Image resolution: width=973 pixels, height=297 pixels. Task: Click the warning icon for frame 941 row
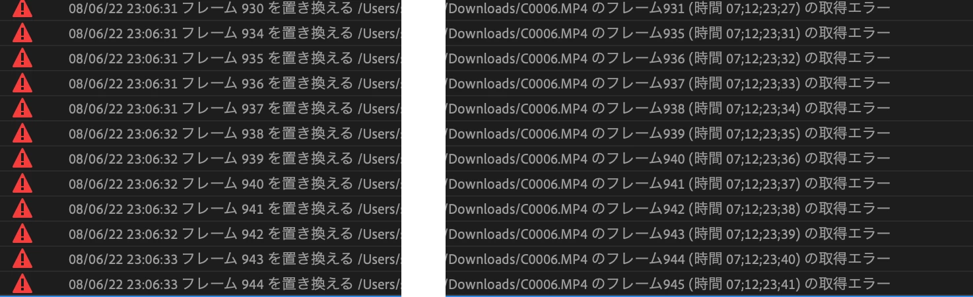click(x=22, y=209)
